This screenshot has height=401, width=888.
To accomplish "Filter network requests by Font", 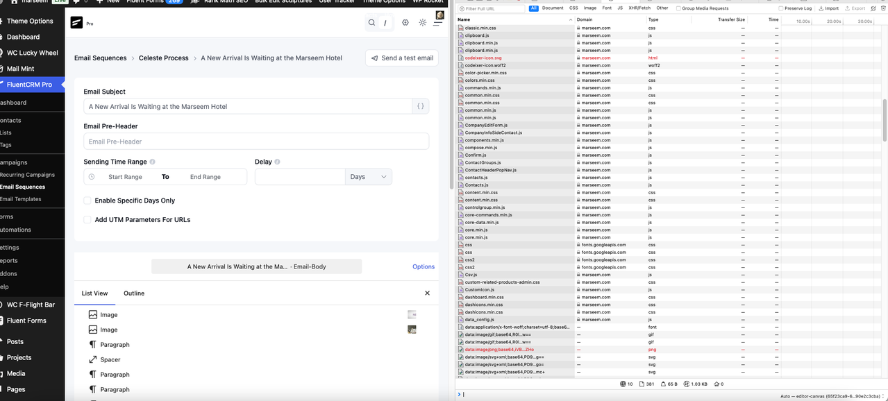I will pyautogui.click(x=607, y=8).
